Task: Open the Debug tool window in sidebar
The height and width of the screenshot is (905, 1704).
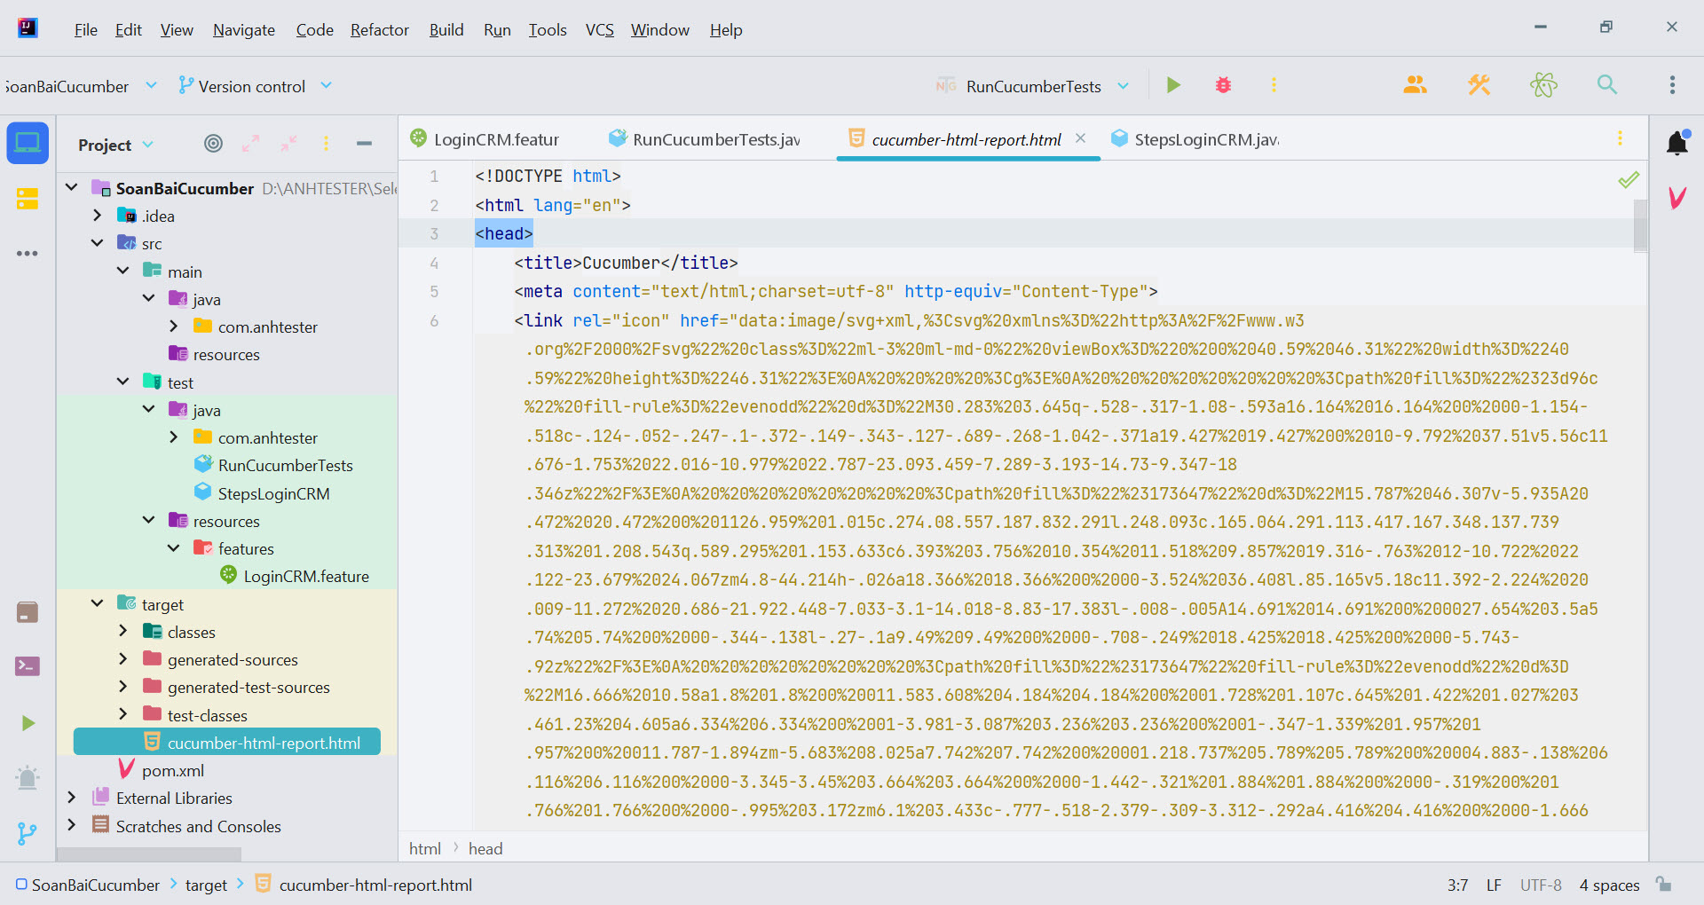Action: click(x=28, y=778)
